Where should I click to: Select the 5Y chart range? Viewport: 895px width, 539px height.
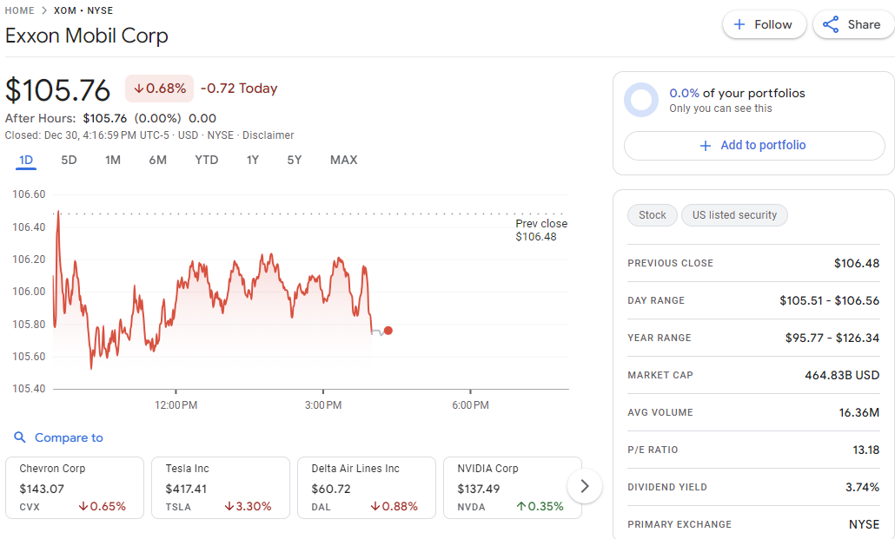295,161
